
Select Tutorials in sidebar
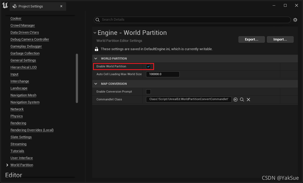tap(17, 151)
